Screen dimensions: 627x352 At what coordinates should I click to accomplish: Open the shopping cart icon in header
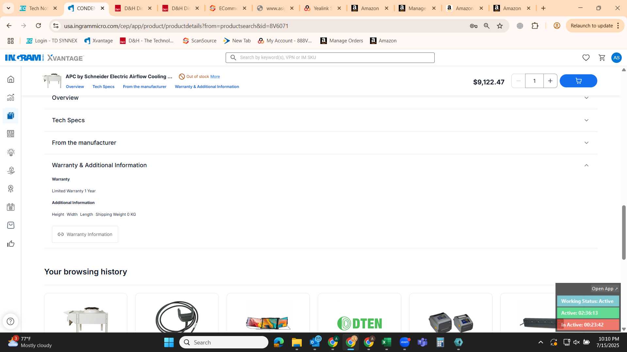tap(602, 58)
